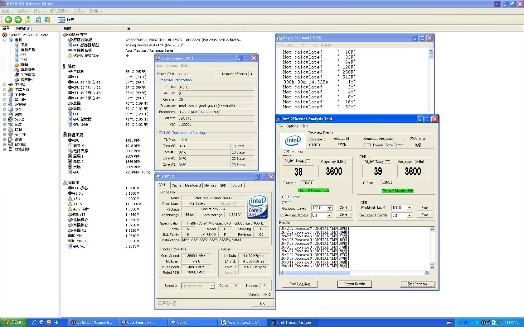The height and width of the screenshot is (327, 524).
Task: Select the 電源管理 tree item
Action: (28, 70)
